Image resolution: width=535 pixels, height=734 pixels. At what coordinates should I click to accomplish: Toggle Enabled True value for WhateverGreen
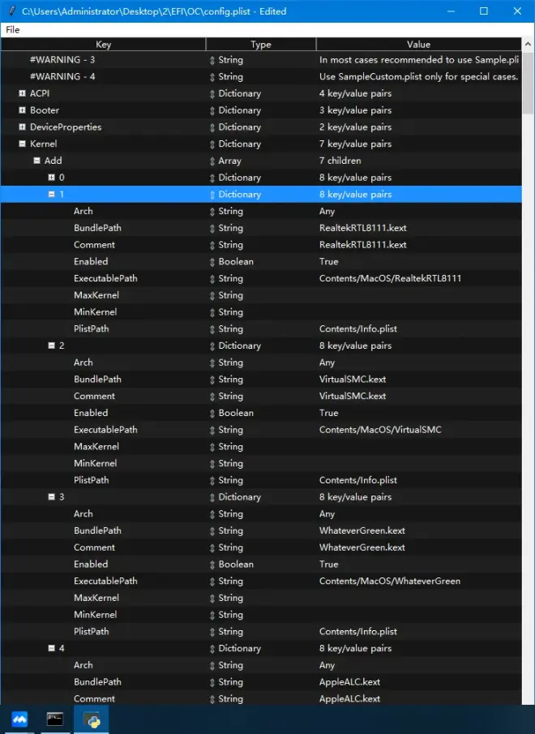pyautogui.click(x=329, y=564)
